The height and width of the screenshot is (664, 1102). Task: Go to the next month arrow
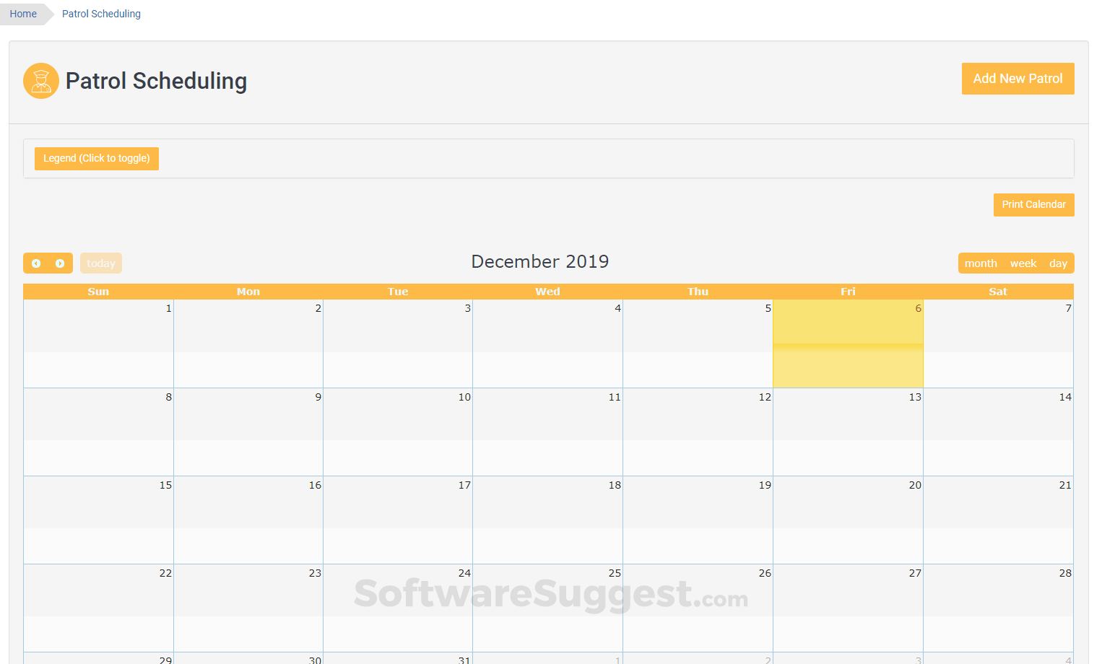pyautogui.click(x=60, y=263)
